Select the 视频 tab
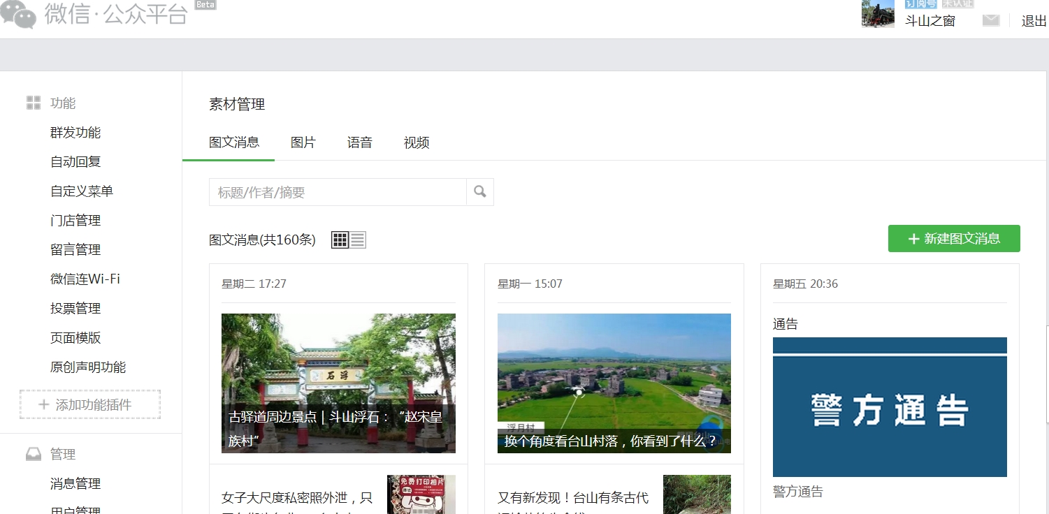 click(417, 142)
